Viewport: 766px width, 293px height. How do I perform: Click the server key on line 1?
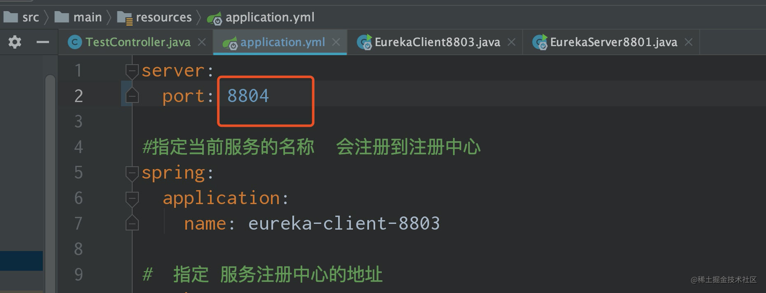(173, 71)
